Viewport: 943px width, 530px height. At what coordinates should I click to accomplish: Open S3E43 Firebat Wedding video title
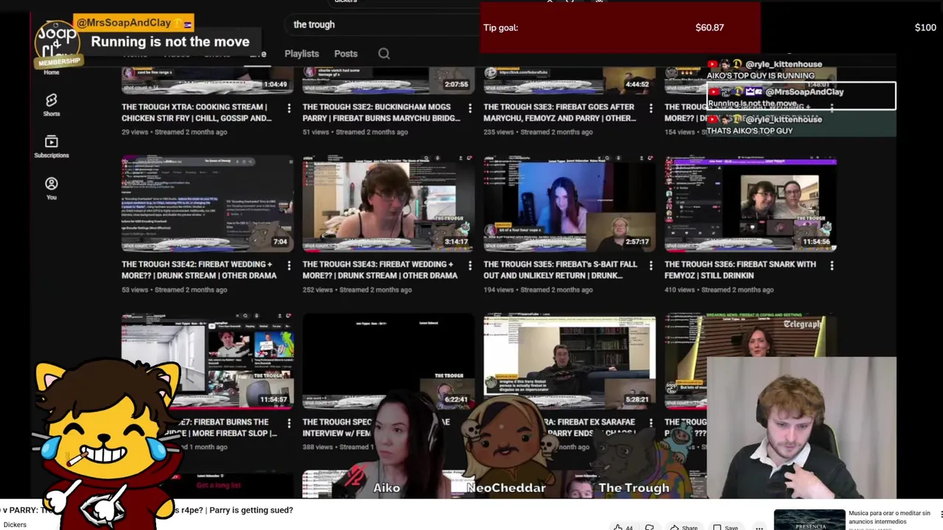[x=380, y=270]
